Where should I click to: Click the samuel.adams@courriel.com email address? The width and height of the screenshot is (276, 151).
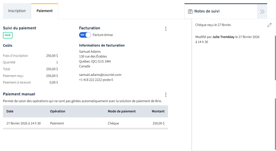click(100, 75)
